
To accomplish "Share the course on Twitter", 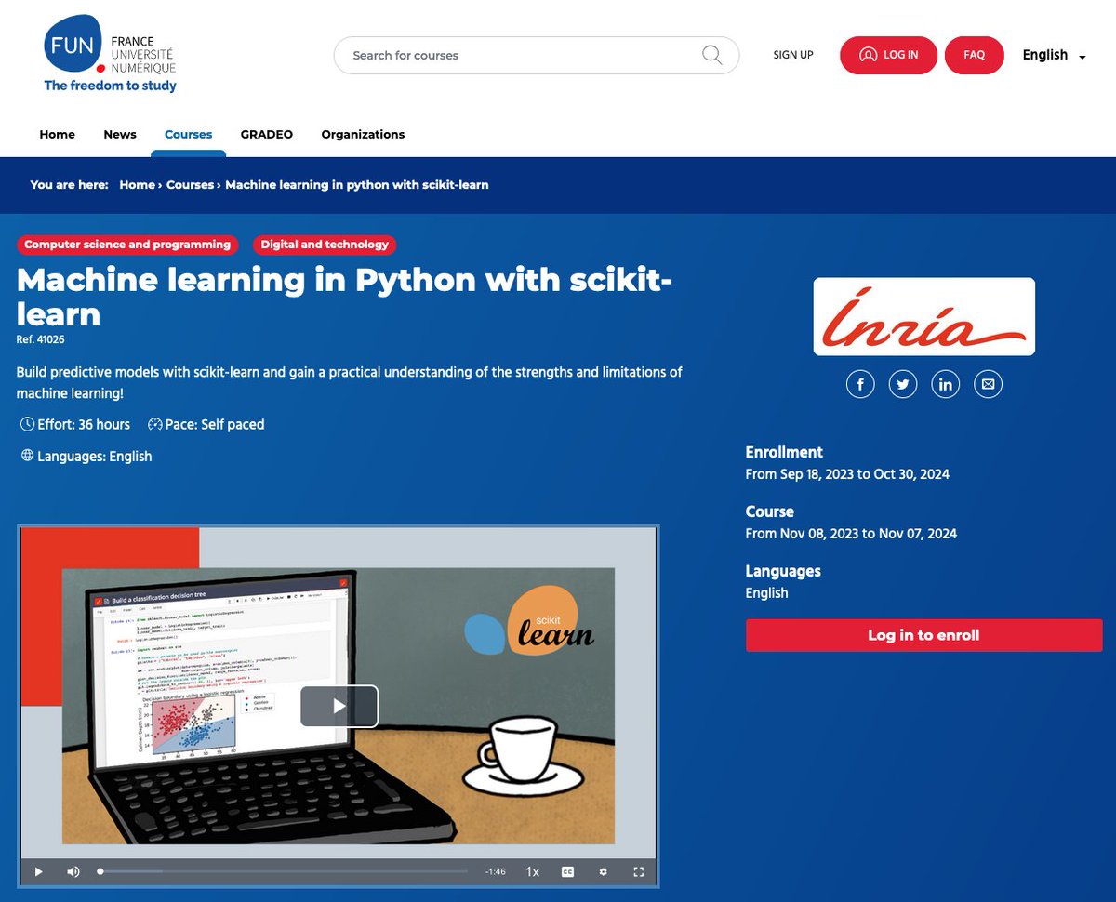I will [x=903, y=383].
